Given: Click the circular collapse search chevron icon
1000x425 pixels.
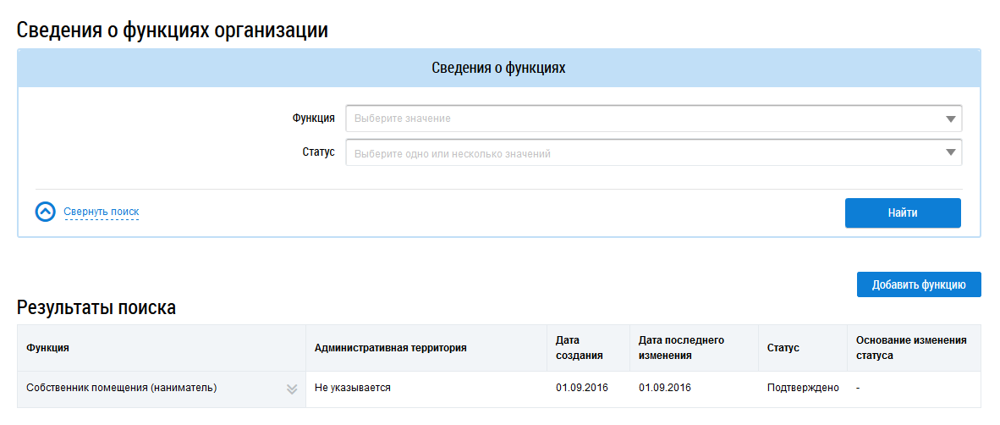Looking at the screenshot, I should [45, 212].
